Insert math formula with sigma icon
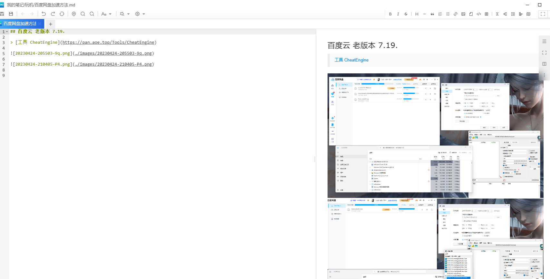Screen dimensions: 550x279 coord(497,14)
